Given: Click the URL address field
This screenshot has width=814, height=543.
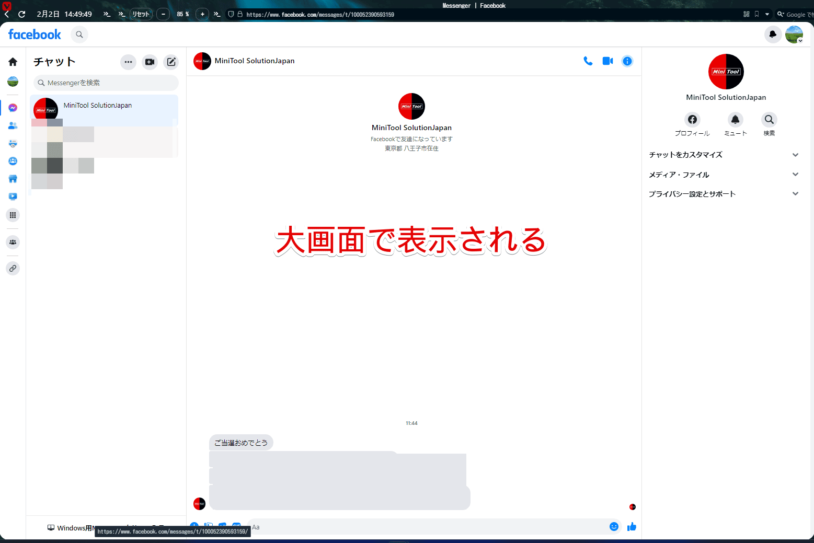Looking at the screenshot, I should 320,15.
